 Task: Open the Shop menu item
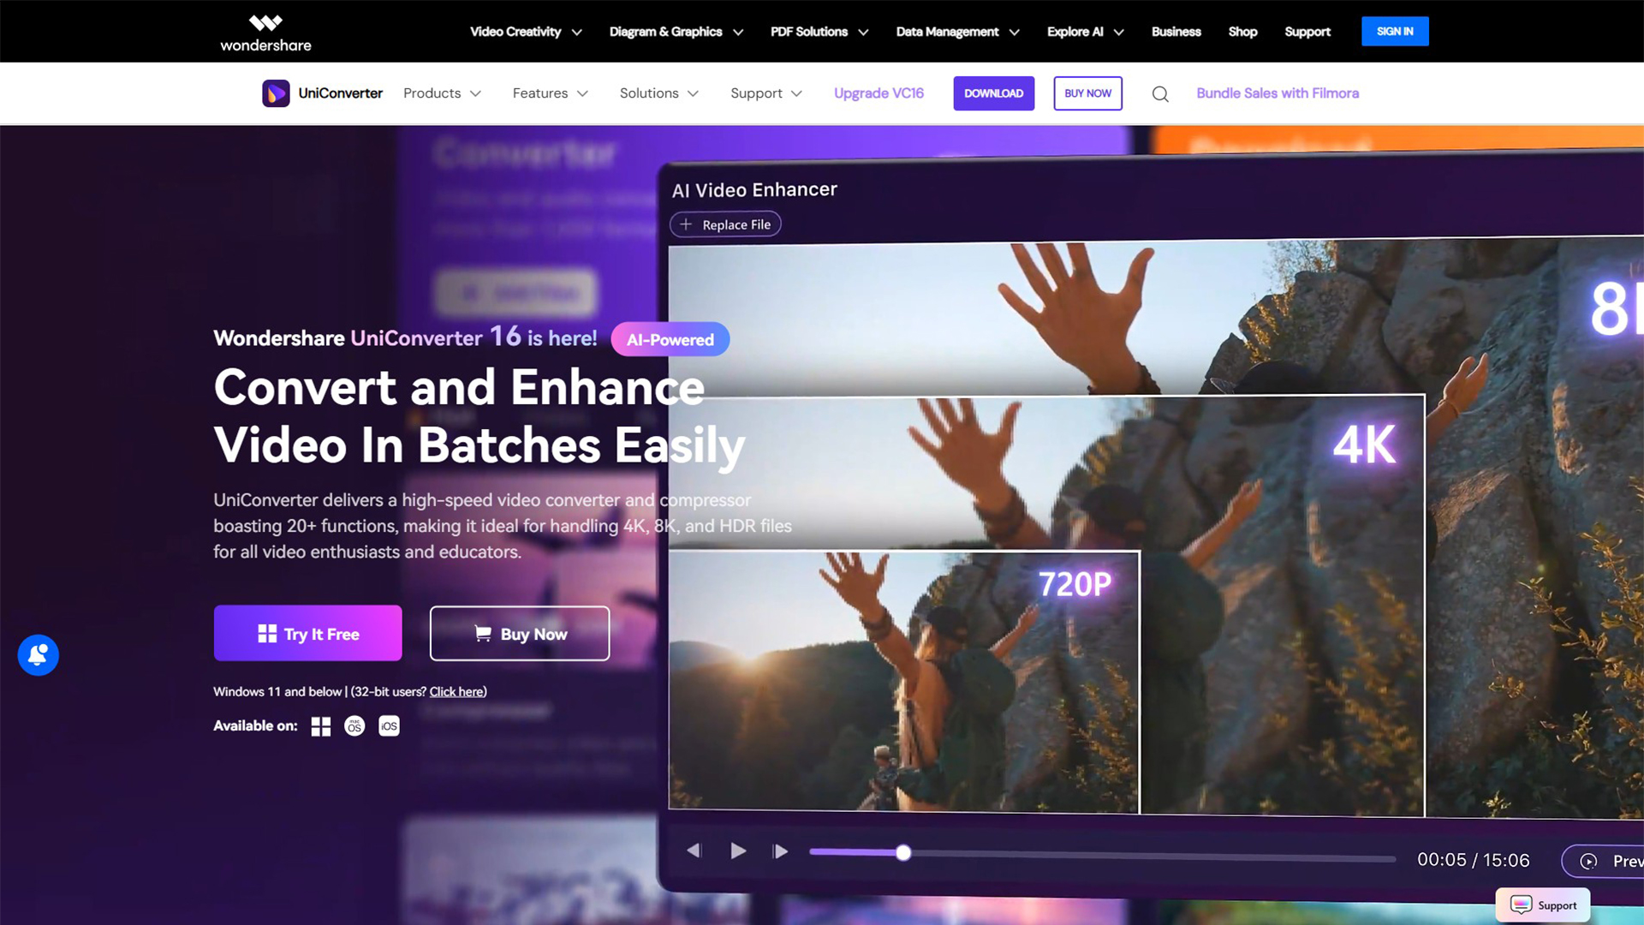(1242, 32)
